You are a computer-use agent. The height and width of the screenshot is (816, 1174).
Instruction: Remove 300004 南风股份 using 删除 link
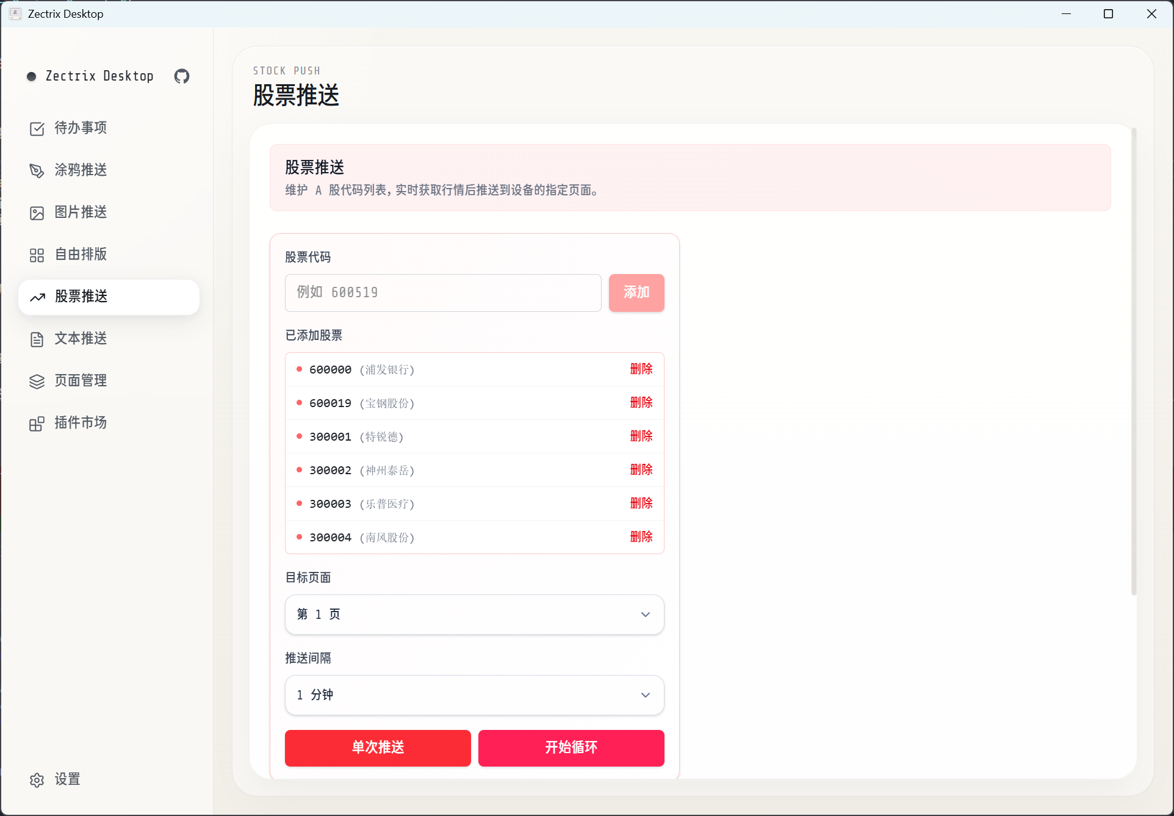pos(641,536)
